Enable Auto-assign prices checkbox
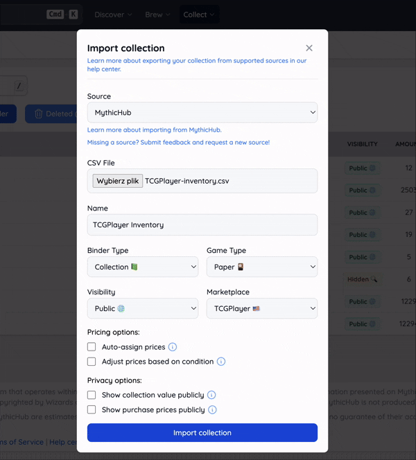Viewport: 416px width, 460px height. (92, 347)
